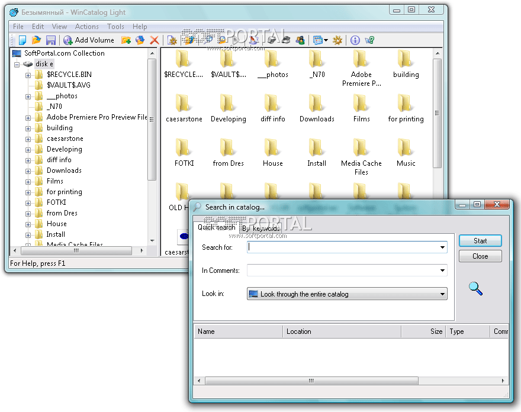Click the orange gear settings icon

pos(337,40)
